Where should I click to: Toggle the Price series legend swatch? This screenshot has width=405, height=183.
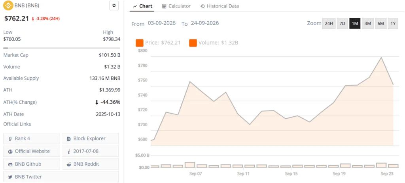(x=140, y=43)
